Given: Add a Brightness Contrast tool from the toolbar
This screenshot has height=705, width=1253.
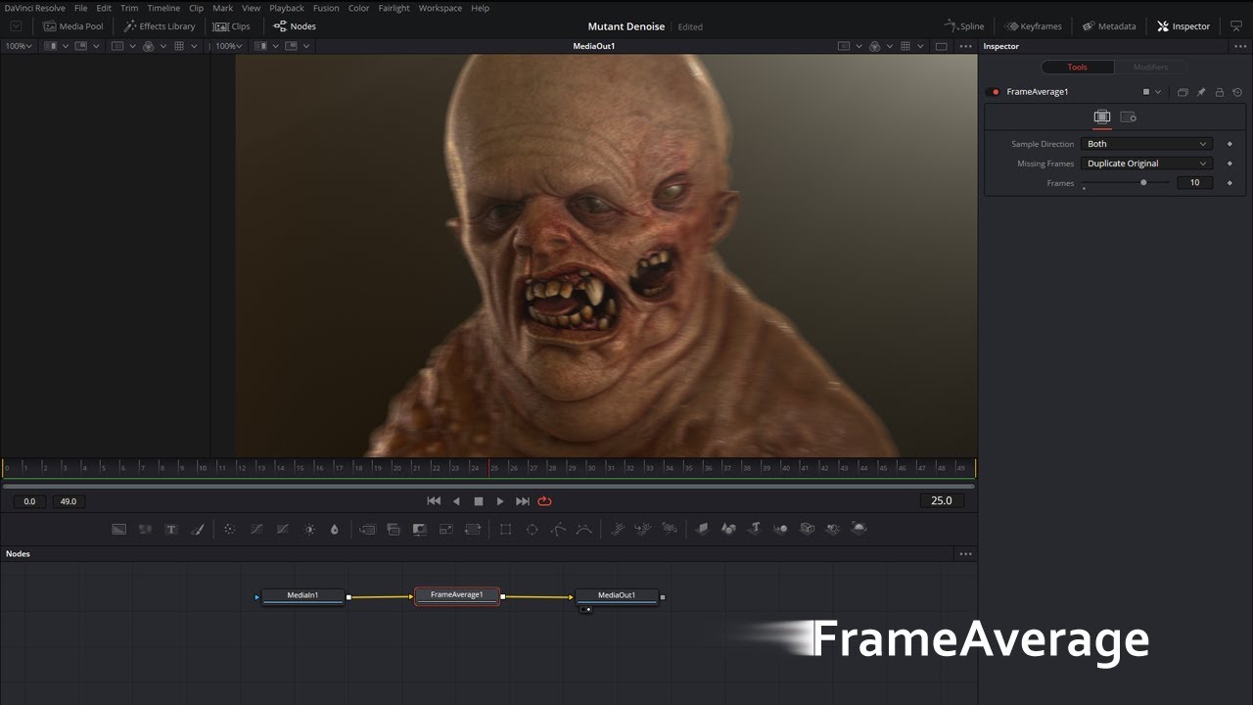Looking at the screenshot, I should coord(309,529).
